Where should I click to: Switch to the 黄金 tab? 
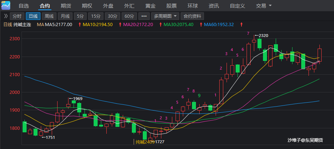150,6
